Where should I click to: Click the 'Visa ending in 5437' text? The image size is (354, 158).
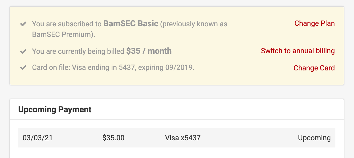[x=105, y=68]
